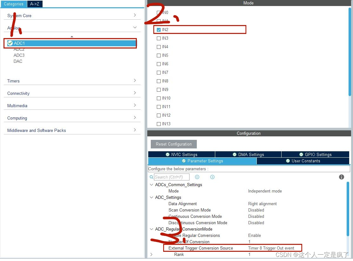Collapse the ADC_Settings group
353x261 pixels.
(151, 197)
